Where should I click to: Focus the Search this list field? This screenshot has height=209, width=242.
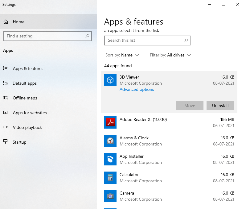(147, 41)
